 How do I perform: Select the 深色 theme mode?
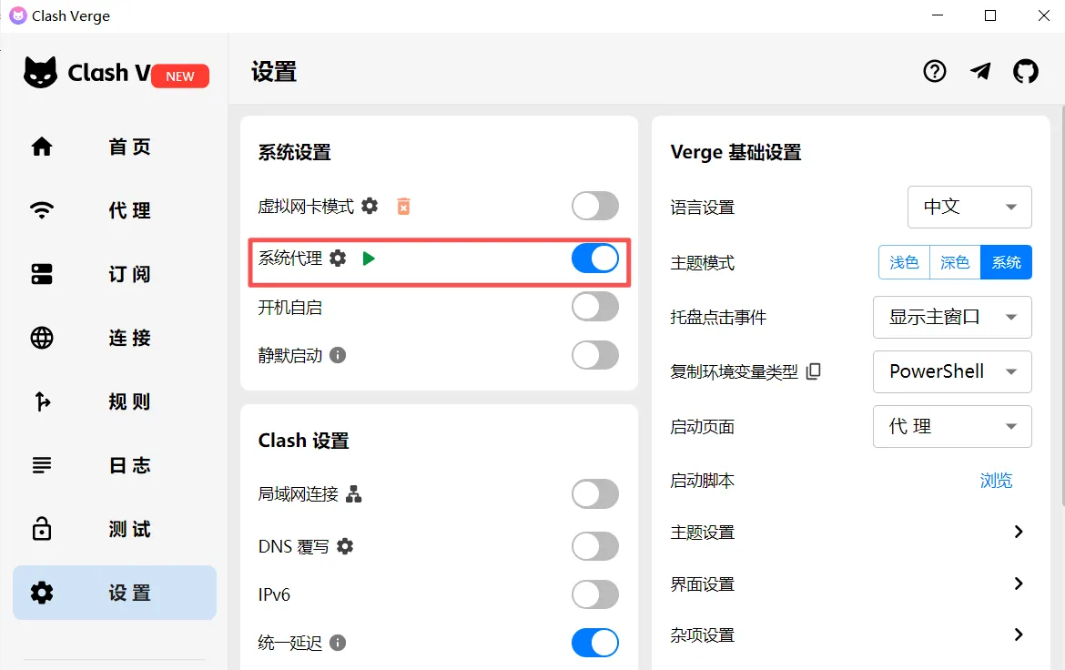(x=954, y=262)
